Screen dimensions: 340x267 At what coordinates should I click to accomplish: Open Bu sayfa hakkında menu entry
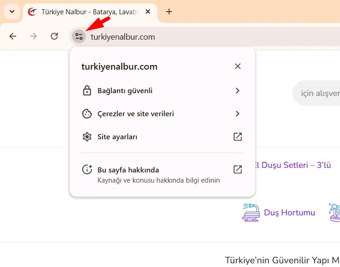128,170
